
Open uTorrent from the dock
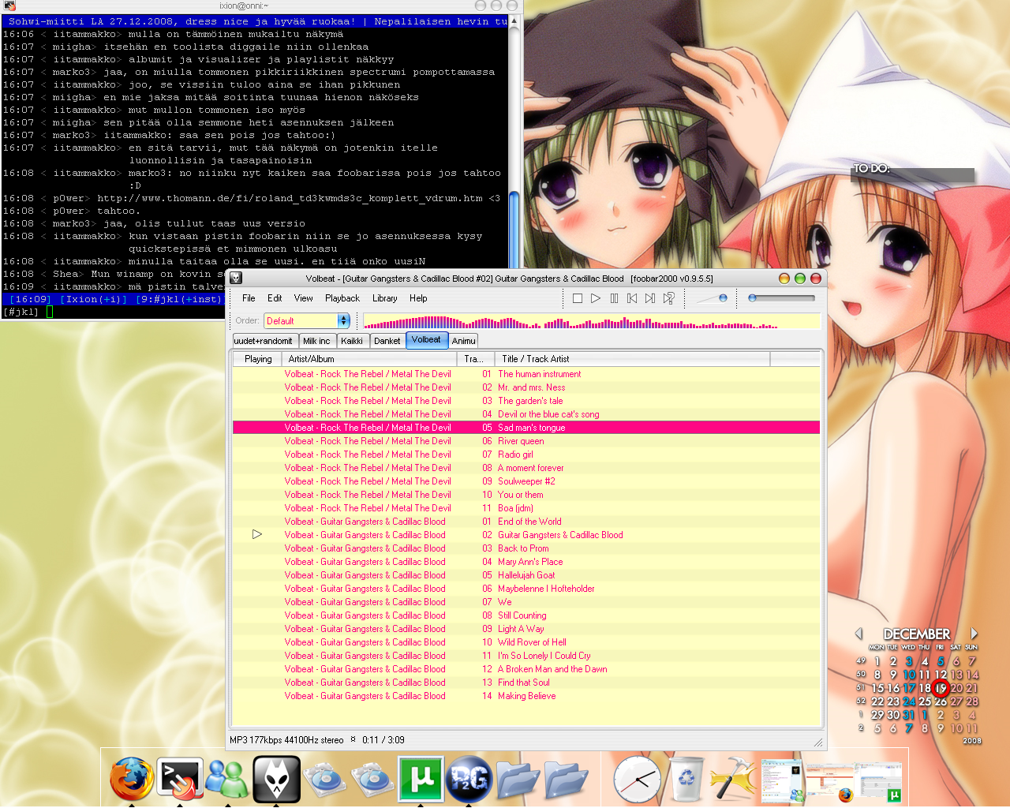pos(420,779)
